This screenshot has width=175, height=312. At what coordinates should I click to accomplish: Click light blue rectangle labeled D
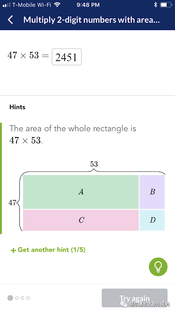coord(152,220)
